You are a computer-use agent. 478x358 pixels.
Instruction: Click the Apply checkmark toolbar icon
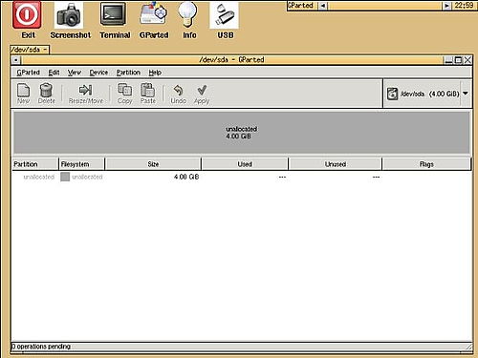[x=202, y=90]
